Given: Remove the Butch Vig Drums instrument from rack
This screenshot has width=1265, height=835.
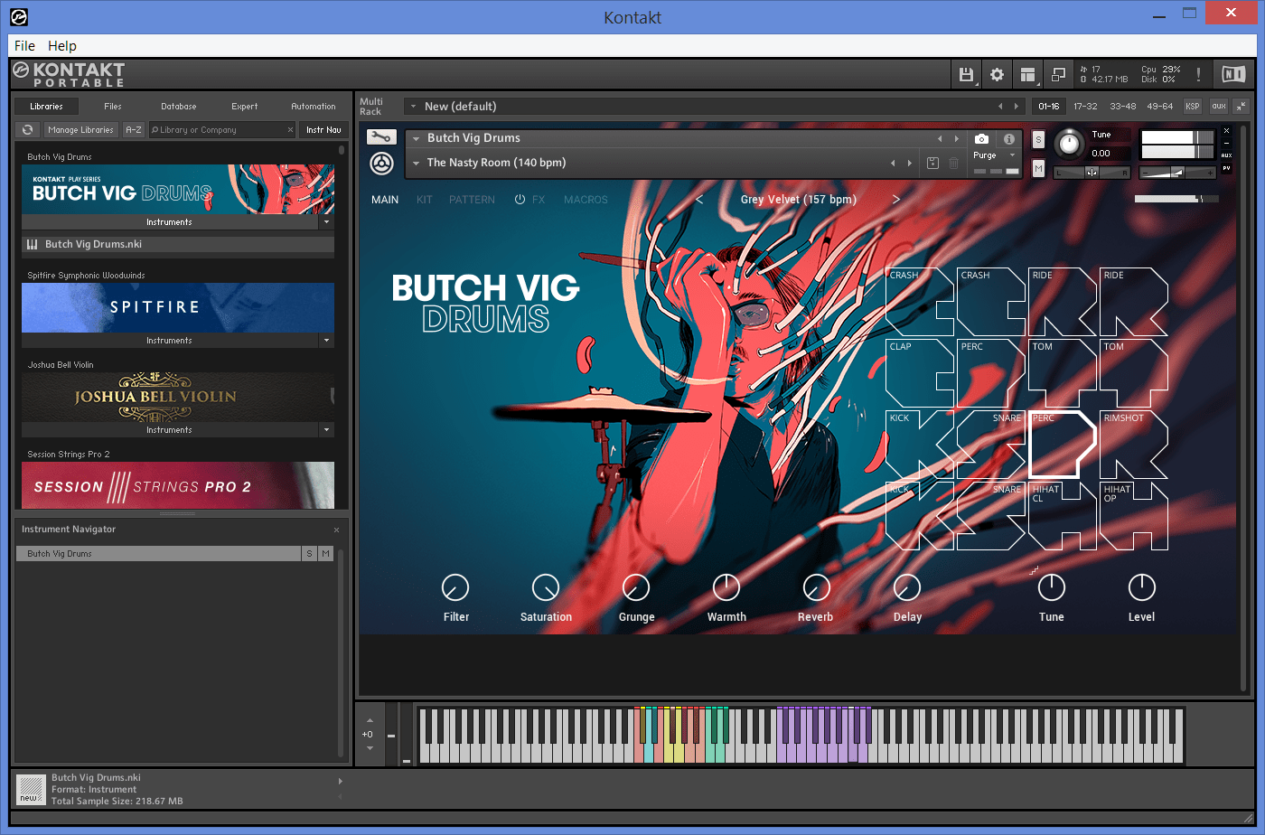Looking at the screenshot, I should click(x=1226, y=131).
